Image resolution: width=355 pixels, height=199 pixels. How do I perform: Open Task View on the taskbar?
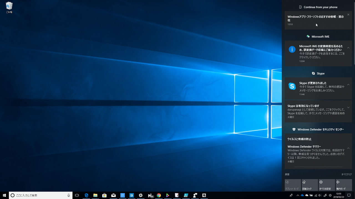pyautogui.click(x=77, y=195)
